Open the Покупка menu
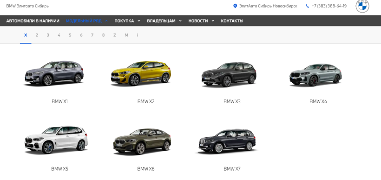 pos(124,21)
